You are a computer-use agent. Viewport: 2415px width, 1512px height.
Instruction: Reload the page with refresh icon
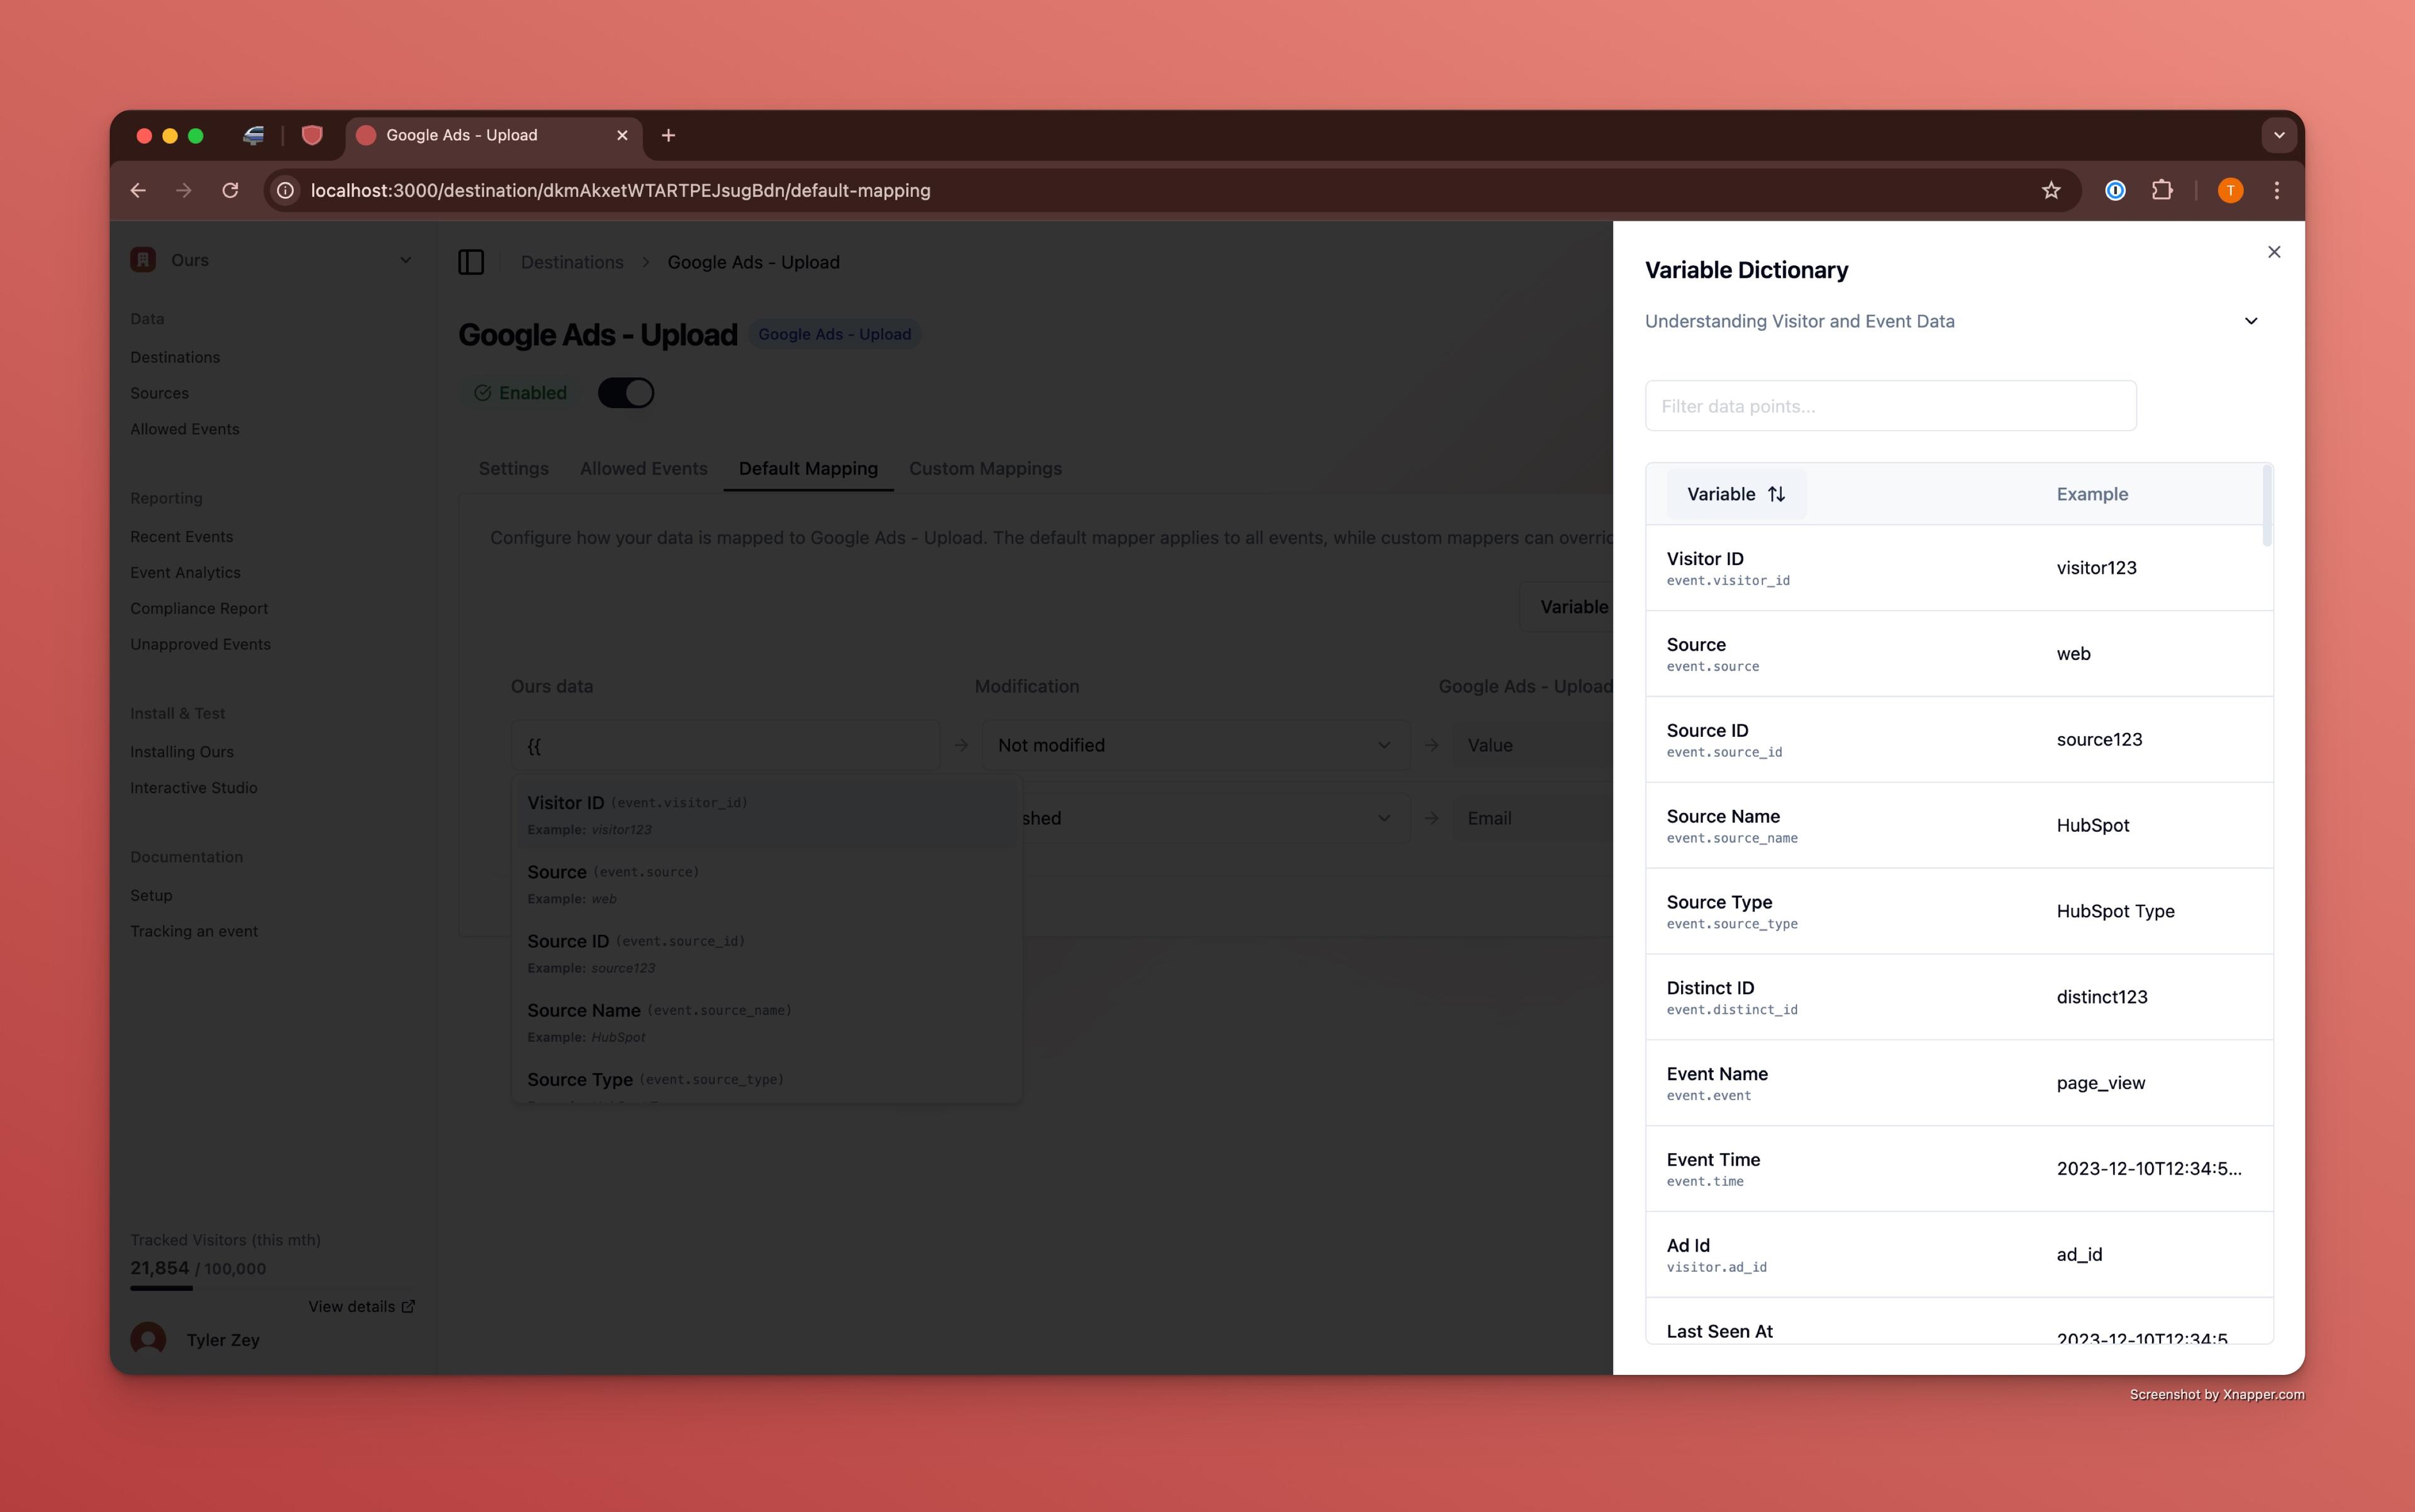click(x=230, y=190)
